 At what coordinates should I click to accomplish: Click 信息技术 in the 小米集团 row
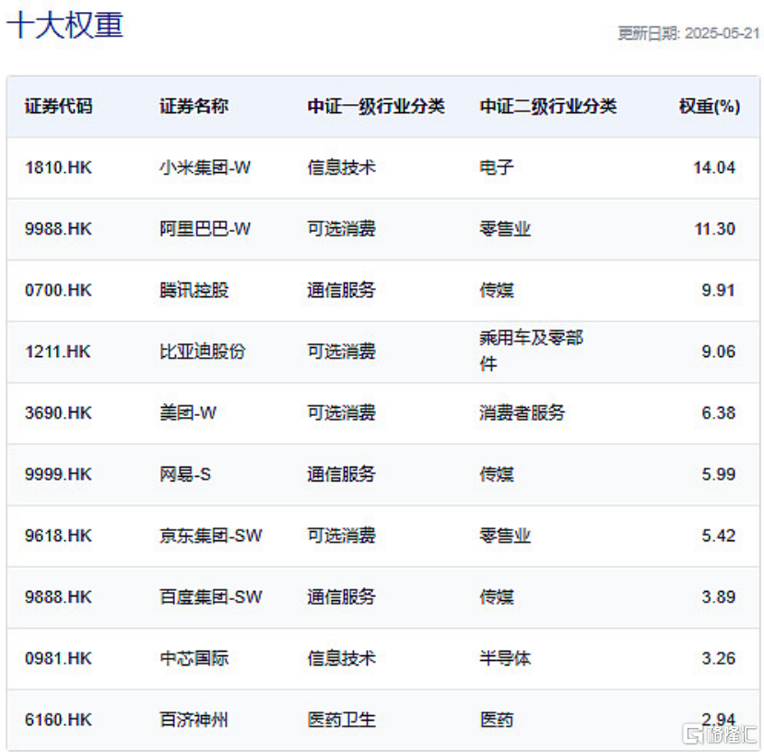(342, 168)
